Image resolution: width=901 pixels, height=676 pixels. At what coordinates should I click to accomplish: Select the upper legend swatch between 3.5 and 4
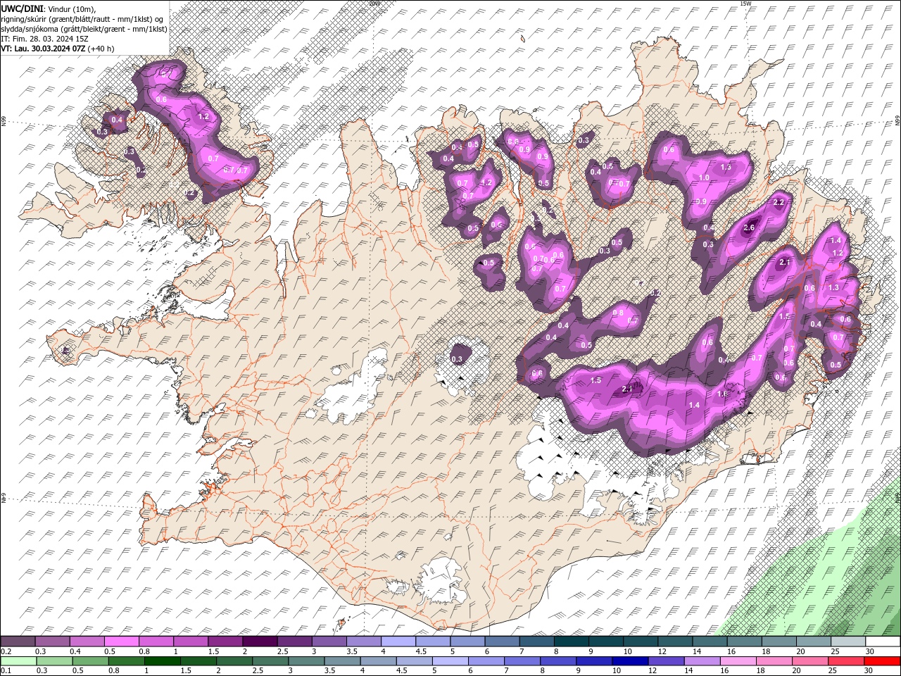364,641
